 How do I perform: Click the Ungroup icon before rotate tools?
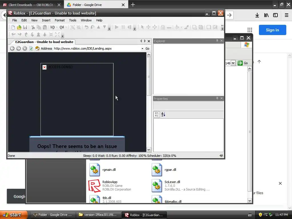(x=79, y=27)
